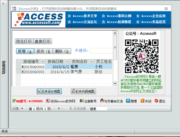Open the 注册帐号 link

click(90, 101)
